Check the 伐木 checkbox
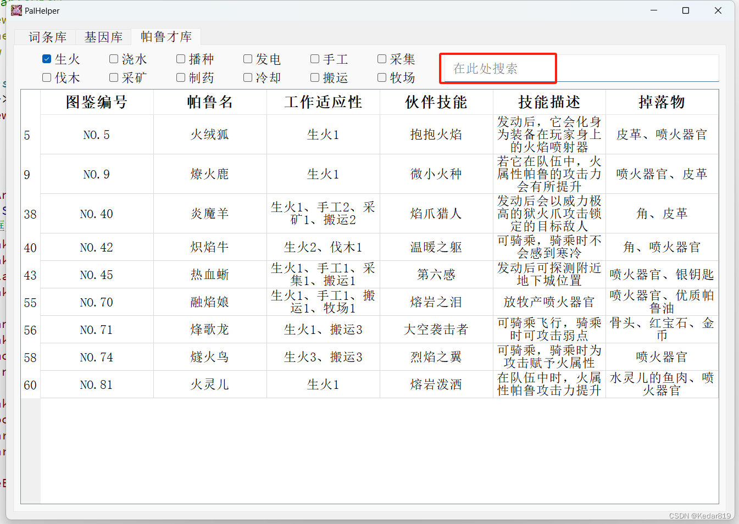Screen dimensions: 739x524 click(47, 77)
